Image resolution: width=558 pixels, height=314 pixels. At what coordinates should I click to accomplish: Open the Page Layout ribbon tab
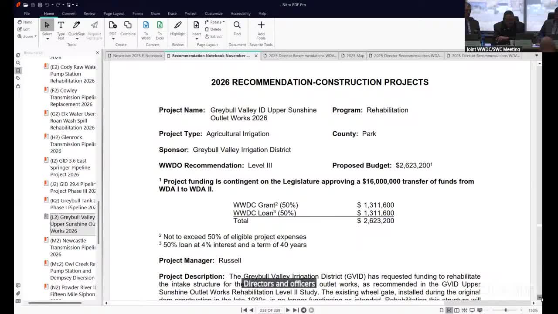pyautogui.click(x=114, y=14)
